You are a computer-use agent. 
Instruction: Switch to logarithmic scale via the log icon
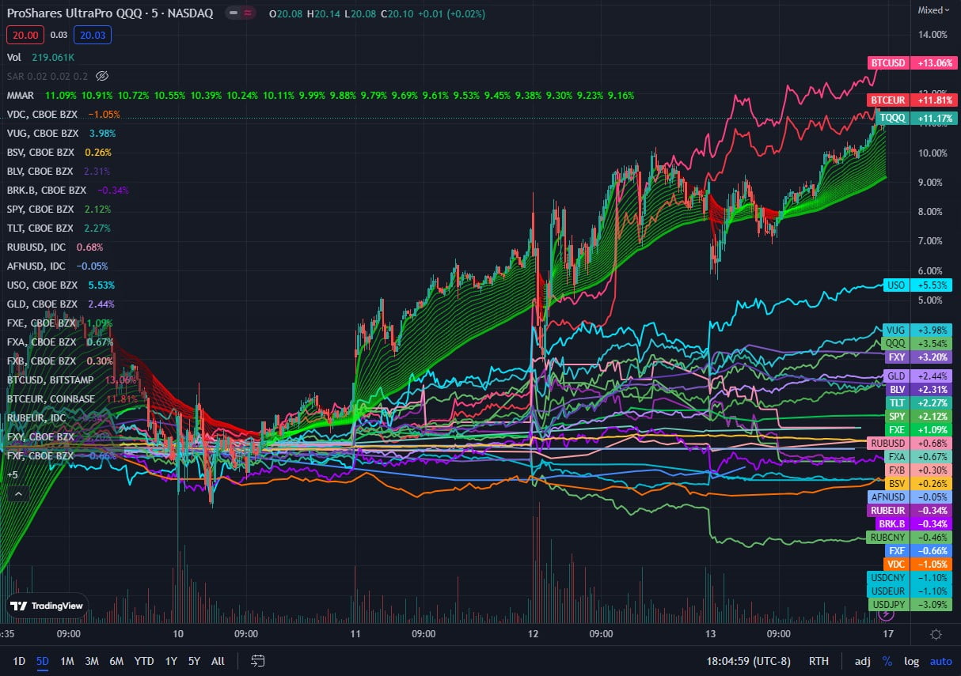tap(911, 661)
